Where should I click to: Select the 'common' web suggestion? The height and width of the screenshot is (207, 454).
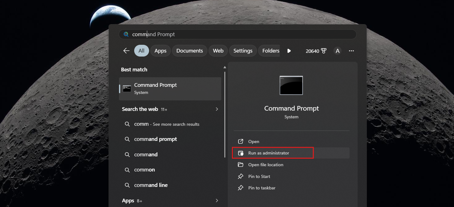pos(170,170)
